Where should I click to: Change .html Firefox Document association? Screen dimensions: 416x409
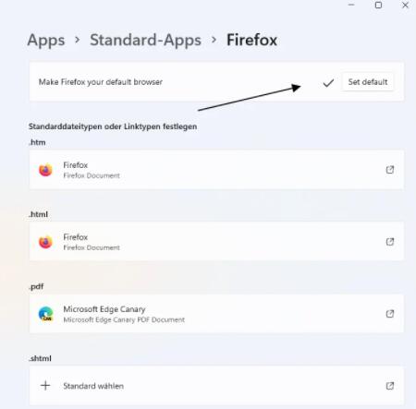click(x=216, y=242)
